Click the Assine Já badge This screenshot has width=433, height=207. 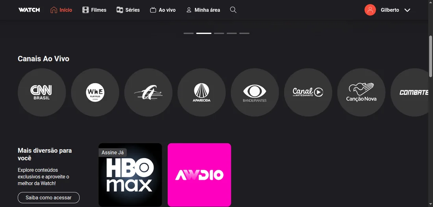coord(113,153)
